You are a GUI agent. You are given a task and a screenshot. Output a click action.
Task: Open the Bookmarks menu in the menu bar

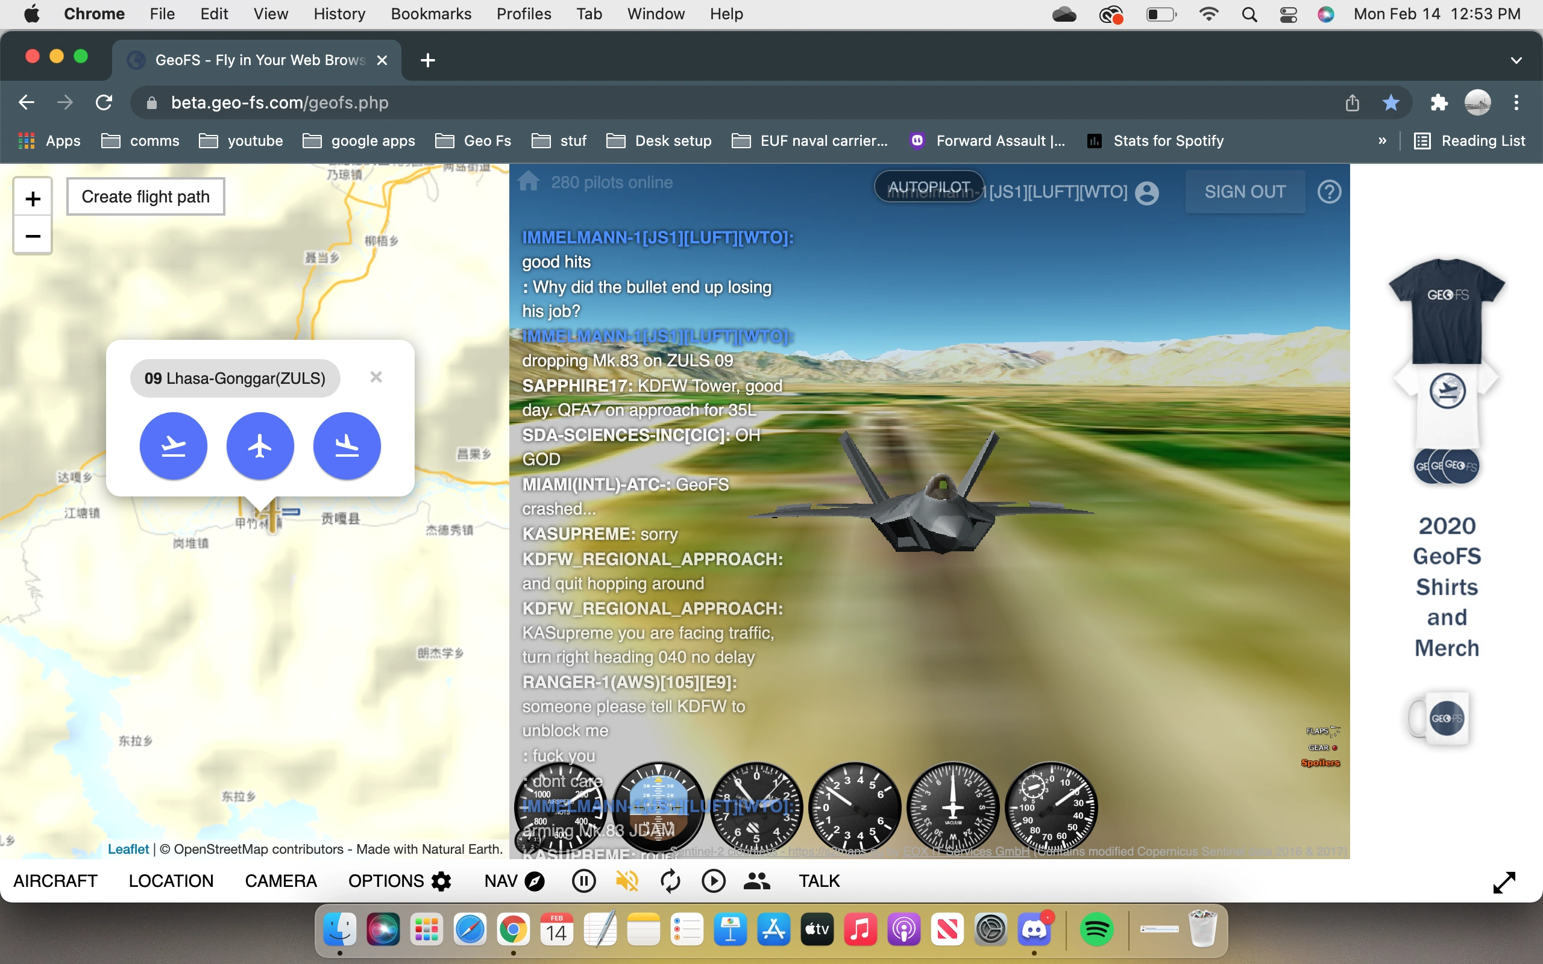tap(430, 14)
